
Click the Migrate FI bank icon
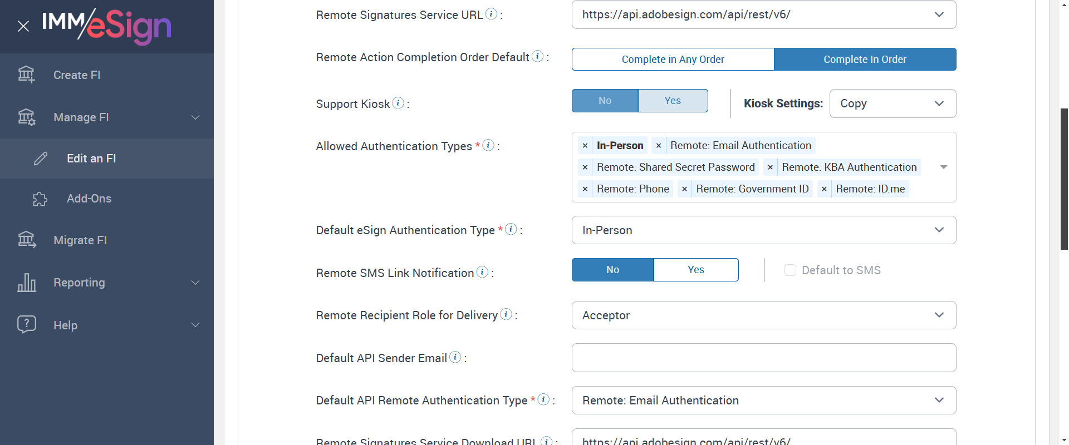tap(26, 240)
